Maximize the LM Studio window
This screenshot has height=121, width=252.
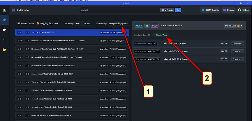pos(241,3)
